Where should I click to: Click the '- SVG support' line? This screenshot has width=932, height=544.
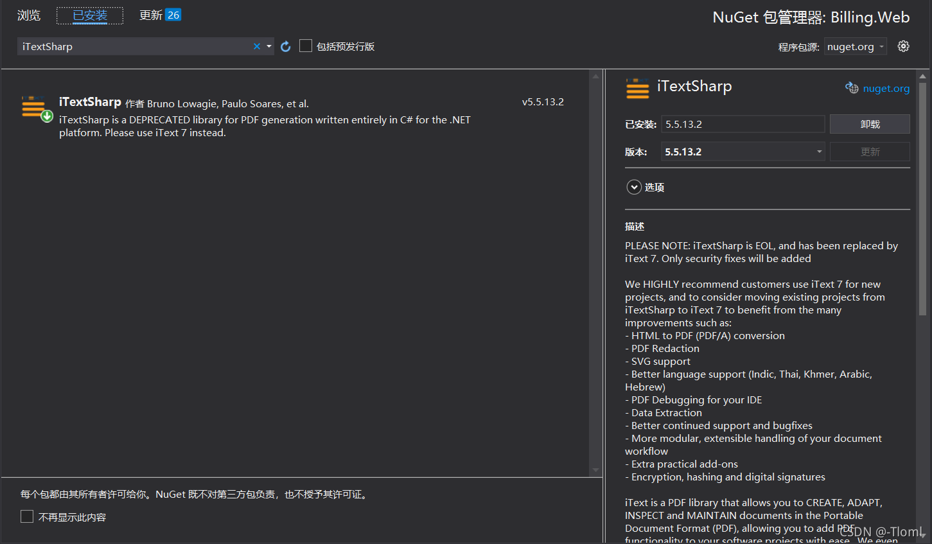(x=658, y=361)
